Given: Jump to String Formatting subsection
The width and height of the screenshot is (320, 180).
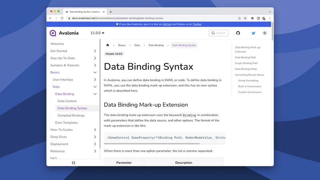Looking at the screenshot, I should pyautogui.click(x=248, y=81).
